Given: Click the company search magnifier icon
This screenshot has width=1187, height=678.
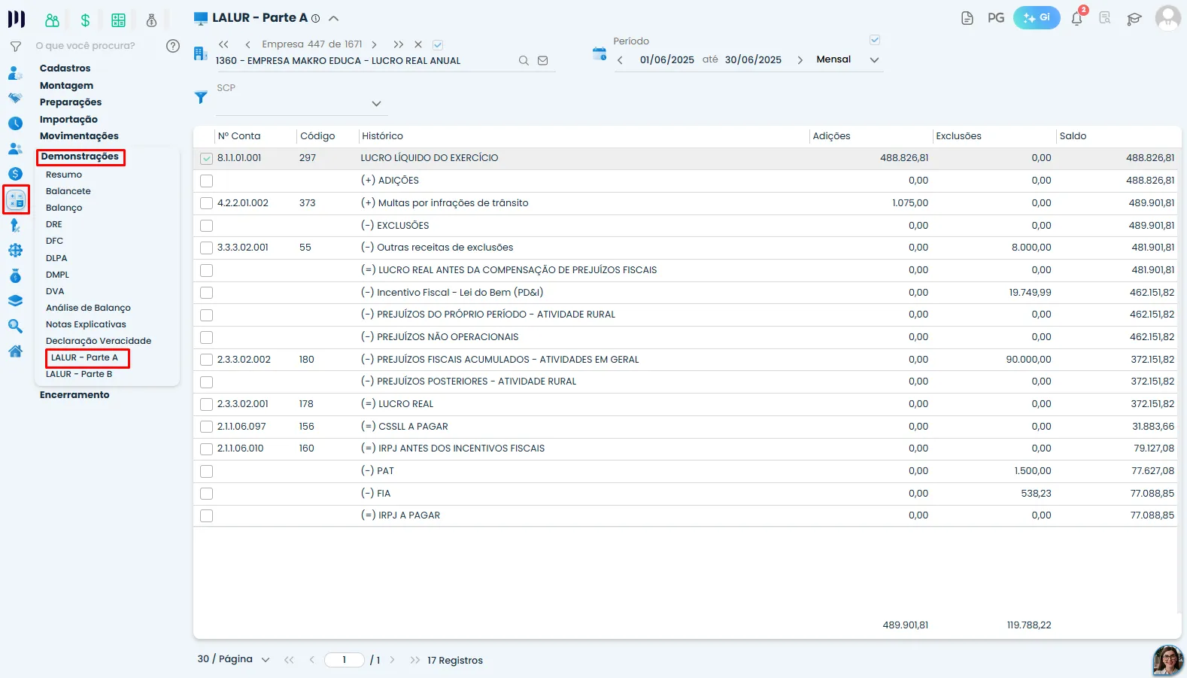Looking at the screenshot, I should point(524,60).
